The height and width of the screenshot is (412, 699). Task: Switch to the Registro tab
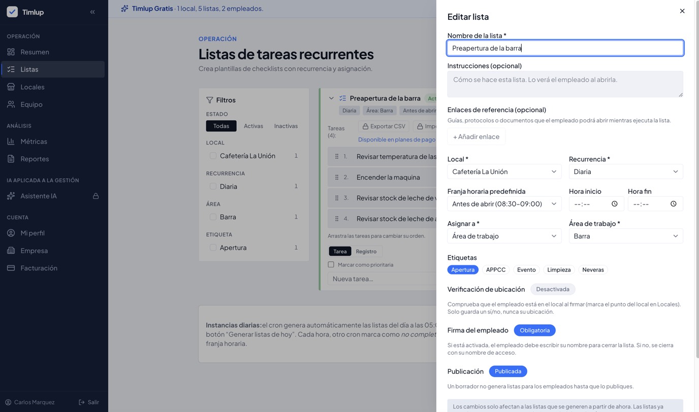point(366,251)
